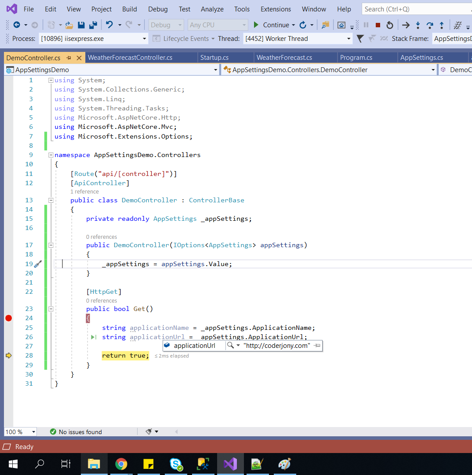
Task: Toggle the red breakpoint on line 24
Action: tap(8, 318)
